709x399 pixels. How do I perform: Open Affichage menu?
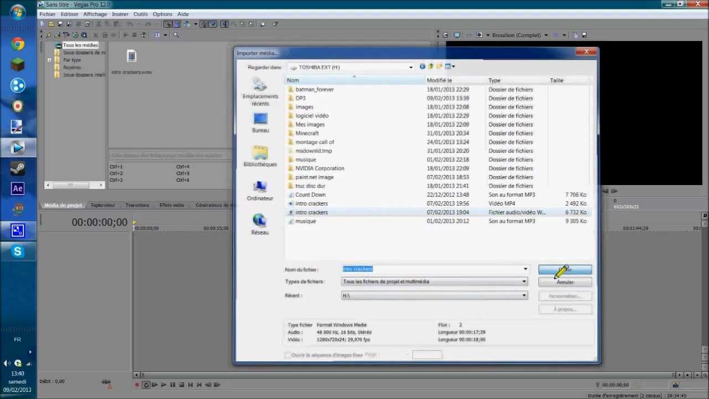click(95, 14)
